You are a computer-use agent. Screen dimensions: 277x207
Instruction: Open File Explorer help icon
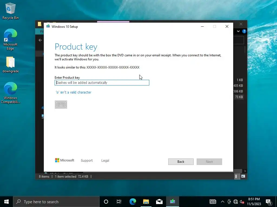coord(244,31)
